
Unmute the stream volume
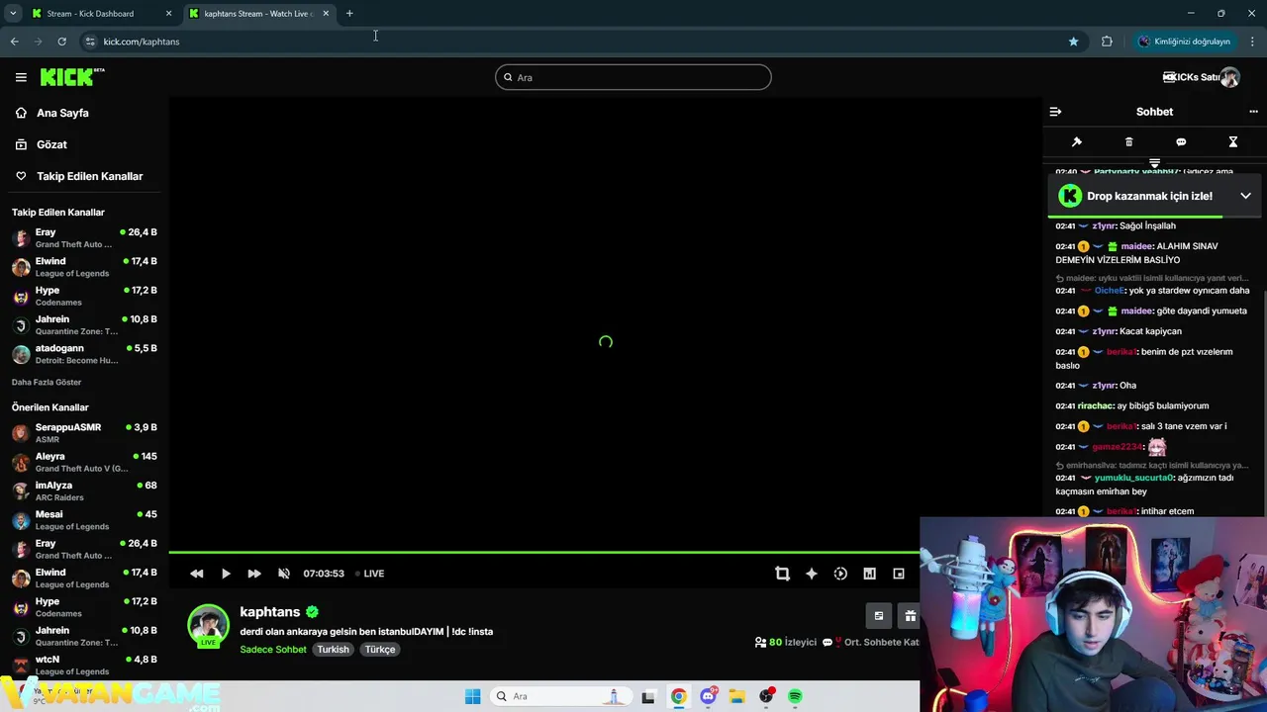pyautogui.click(x=284, y=574)
